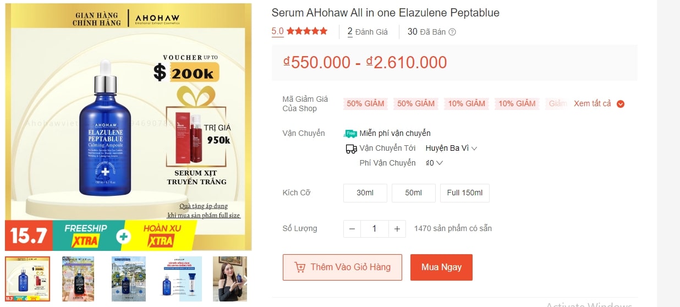
Task: Expand the shipping fee ₫0 dropdown
Action: click(x=434, y=163)
